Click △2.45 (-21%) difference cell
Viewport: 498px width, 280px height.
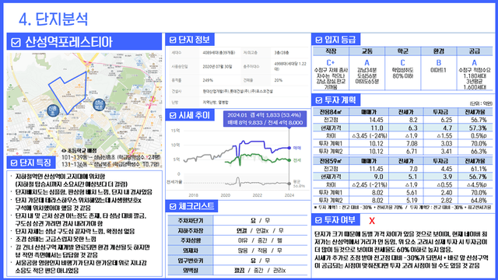click(370, 185)
